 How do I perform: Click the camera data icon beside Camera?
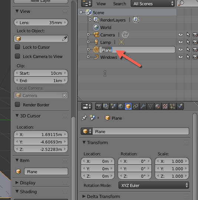125,35
